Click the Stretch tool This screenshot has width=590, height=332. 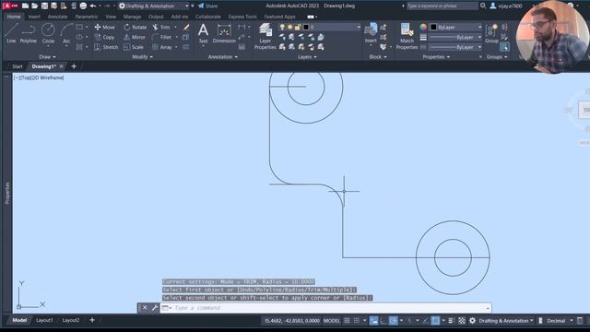(106, 47)
